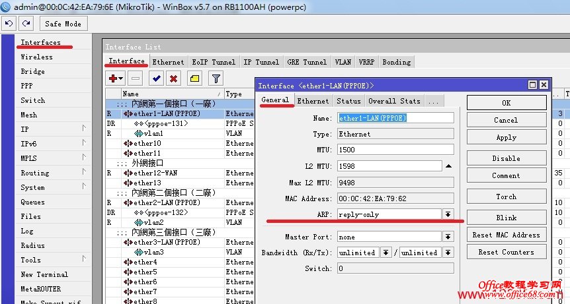Open the Master Port dropdown arrow
The height and width of the screenshot is (304, 570).
pos(448,237)
